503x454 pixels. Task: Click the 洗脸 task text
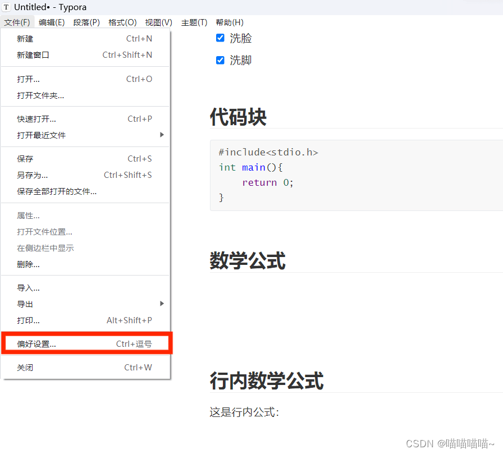pos(241,38)
